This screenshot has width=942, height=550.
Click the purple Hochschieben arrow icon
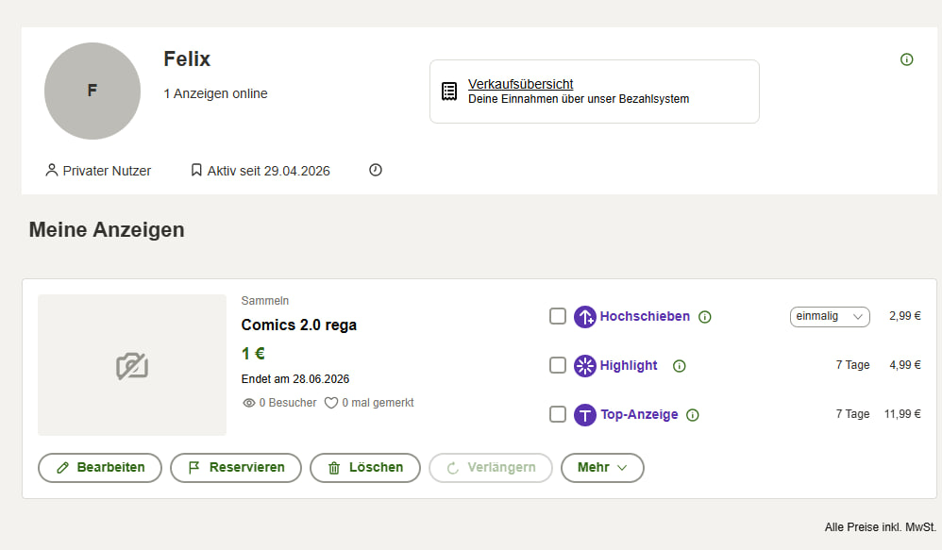[x=584, y=316]
